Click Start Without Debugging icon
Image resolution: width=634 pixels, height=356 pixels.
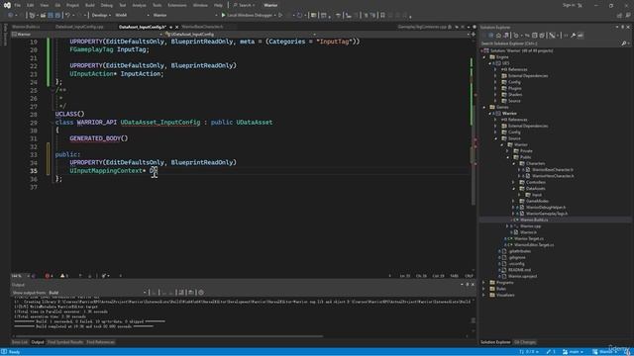click(x=280, y=15)
